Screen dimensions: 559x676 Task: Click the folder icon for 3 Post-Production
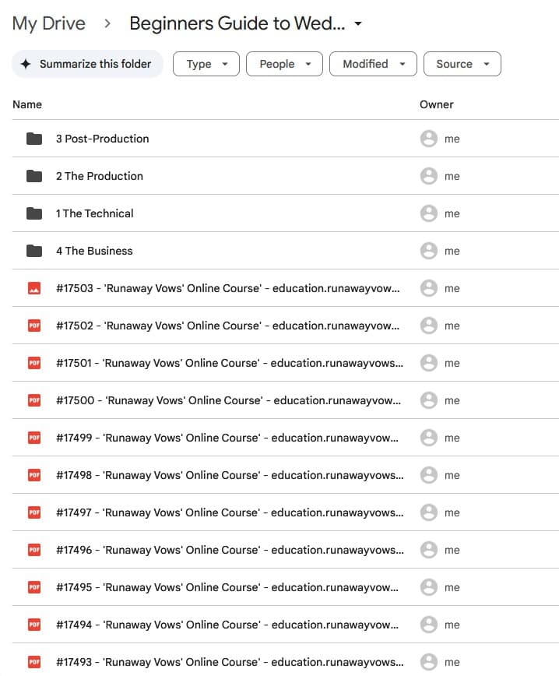point(34,139)
